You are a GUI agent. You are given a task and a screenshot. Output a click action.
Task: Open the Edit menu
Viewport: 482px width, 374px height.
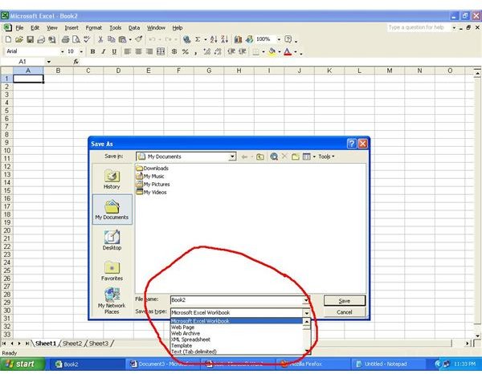coord(35,27)
